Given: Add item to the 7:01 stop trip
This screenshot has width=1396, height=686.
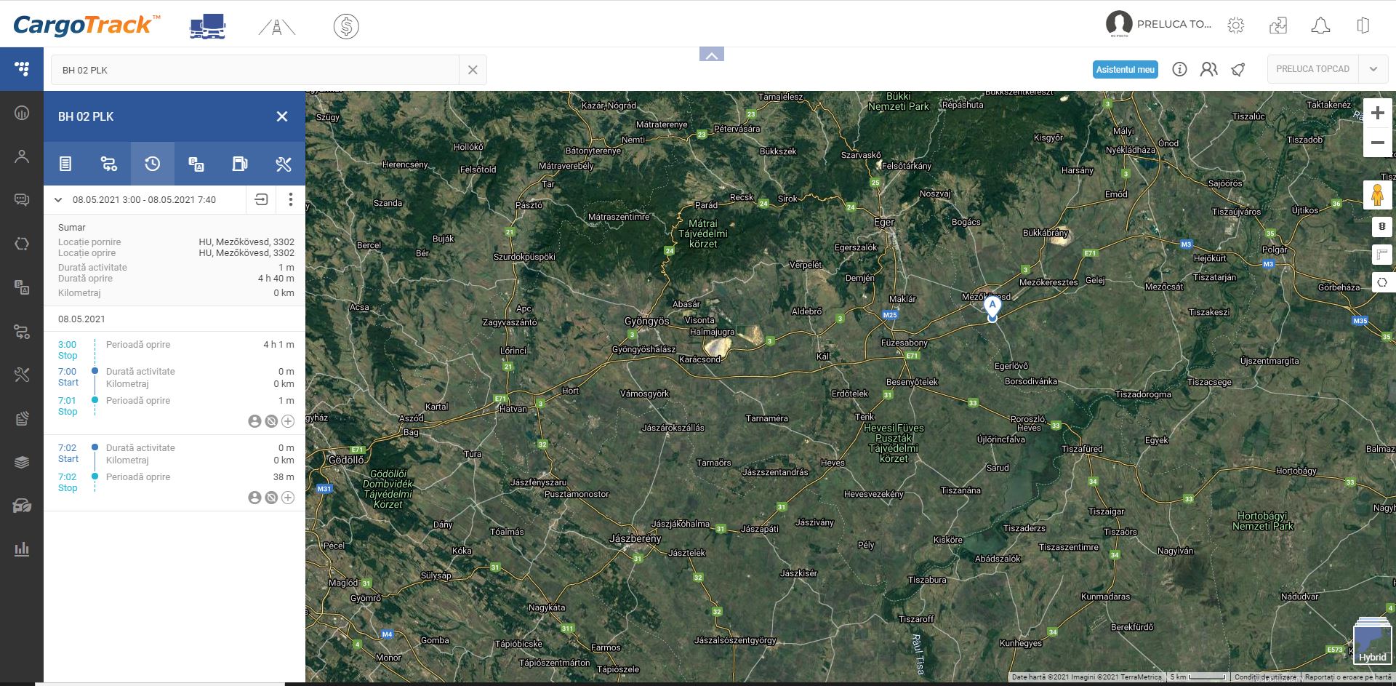Looking at the screenshot, I should pyautogui.click(x=288, y=421).
